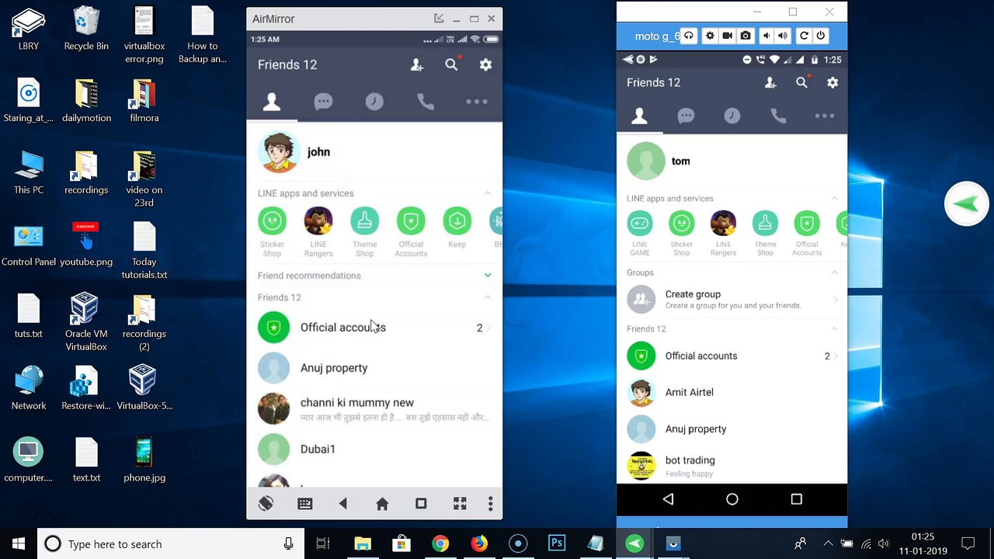The image size is (994, 559).
Task: Open Official accounts row in AirMirror list
Action: [374, 328]
